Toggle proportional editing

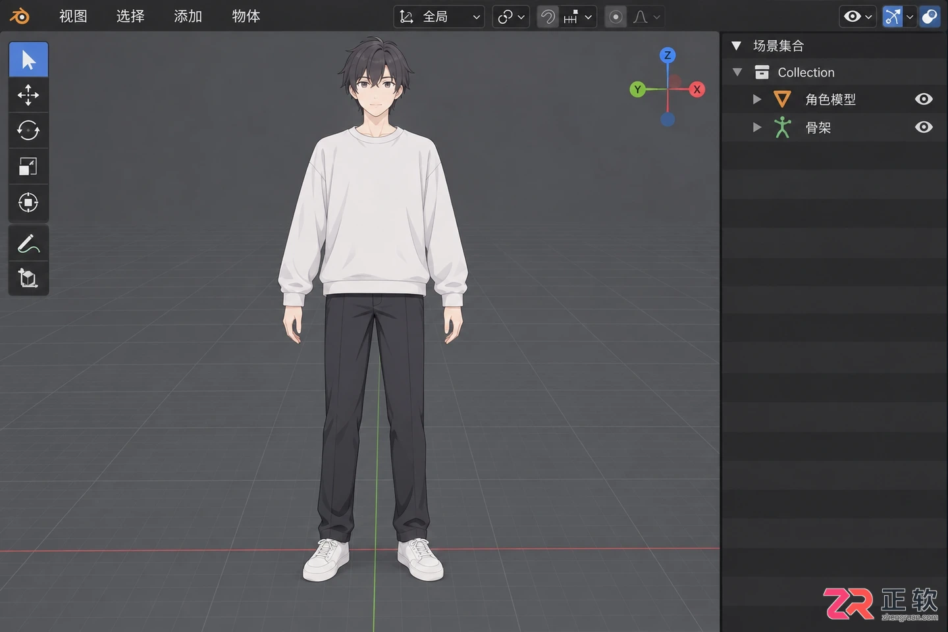click(616, 16)
